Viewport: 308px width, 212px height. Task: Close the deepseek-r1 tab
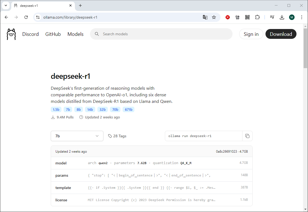[x=70, y=5]
